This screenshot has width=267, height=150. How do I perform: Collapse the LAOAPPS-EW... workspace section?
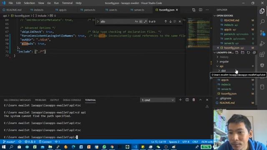point(215,52)
